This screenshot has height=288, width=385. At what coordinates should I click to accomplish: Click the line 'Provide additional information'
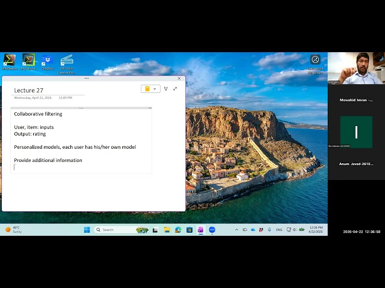[48, 160]
